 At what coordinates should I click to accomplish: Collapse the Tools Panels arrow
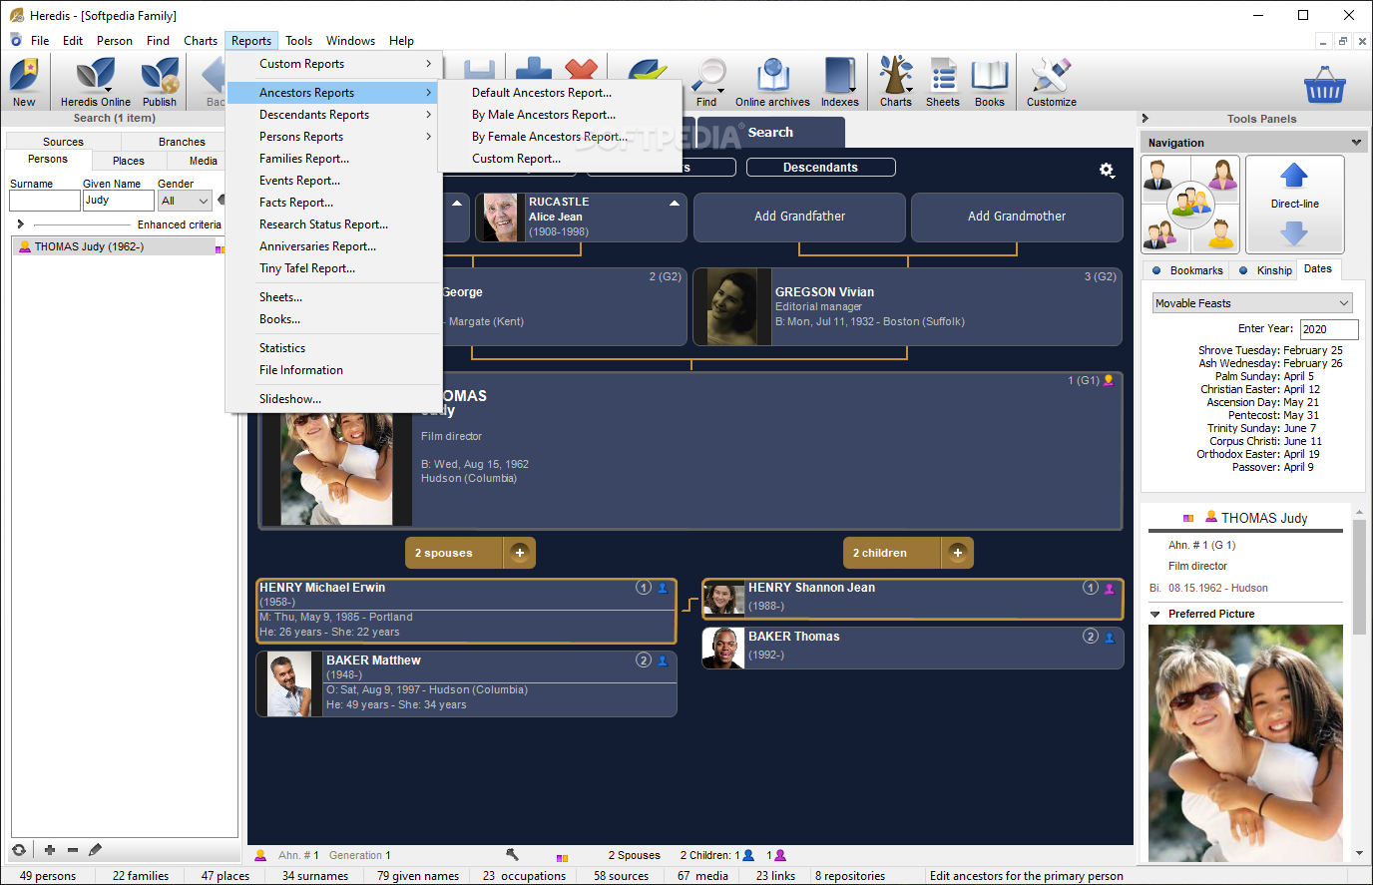(1145, 119)
